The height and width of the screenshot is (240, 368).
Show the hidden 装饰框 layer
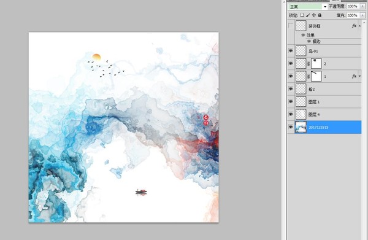(291, 26)
